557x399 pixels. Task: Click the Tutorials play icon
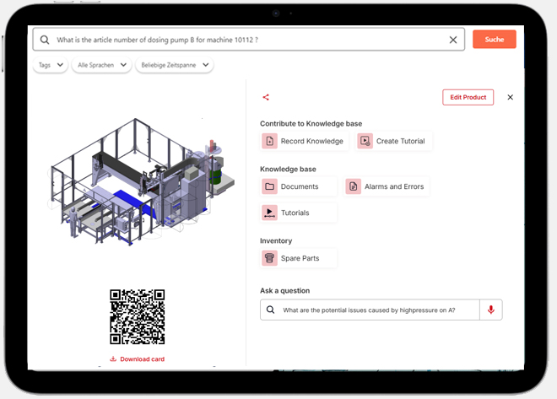click(x=270, y=213)
